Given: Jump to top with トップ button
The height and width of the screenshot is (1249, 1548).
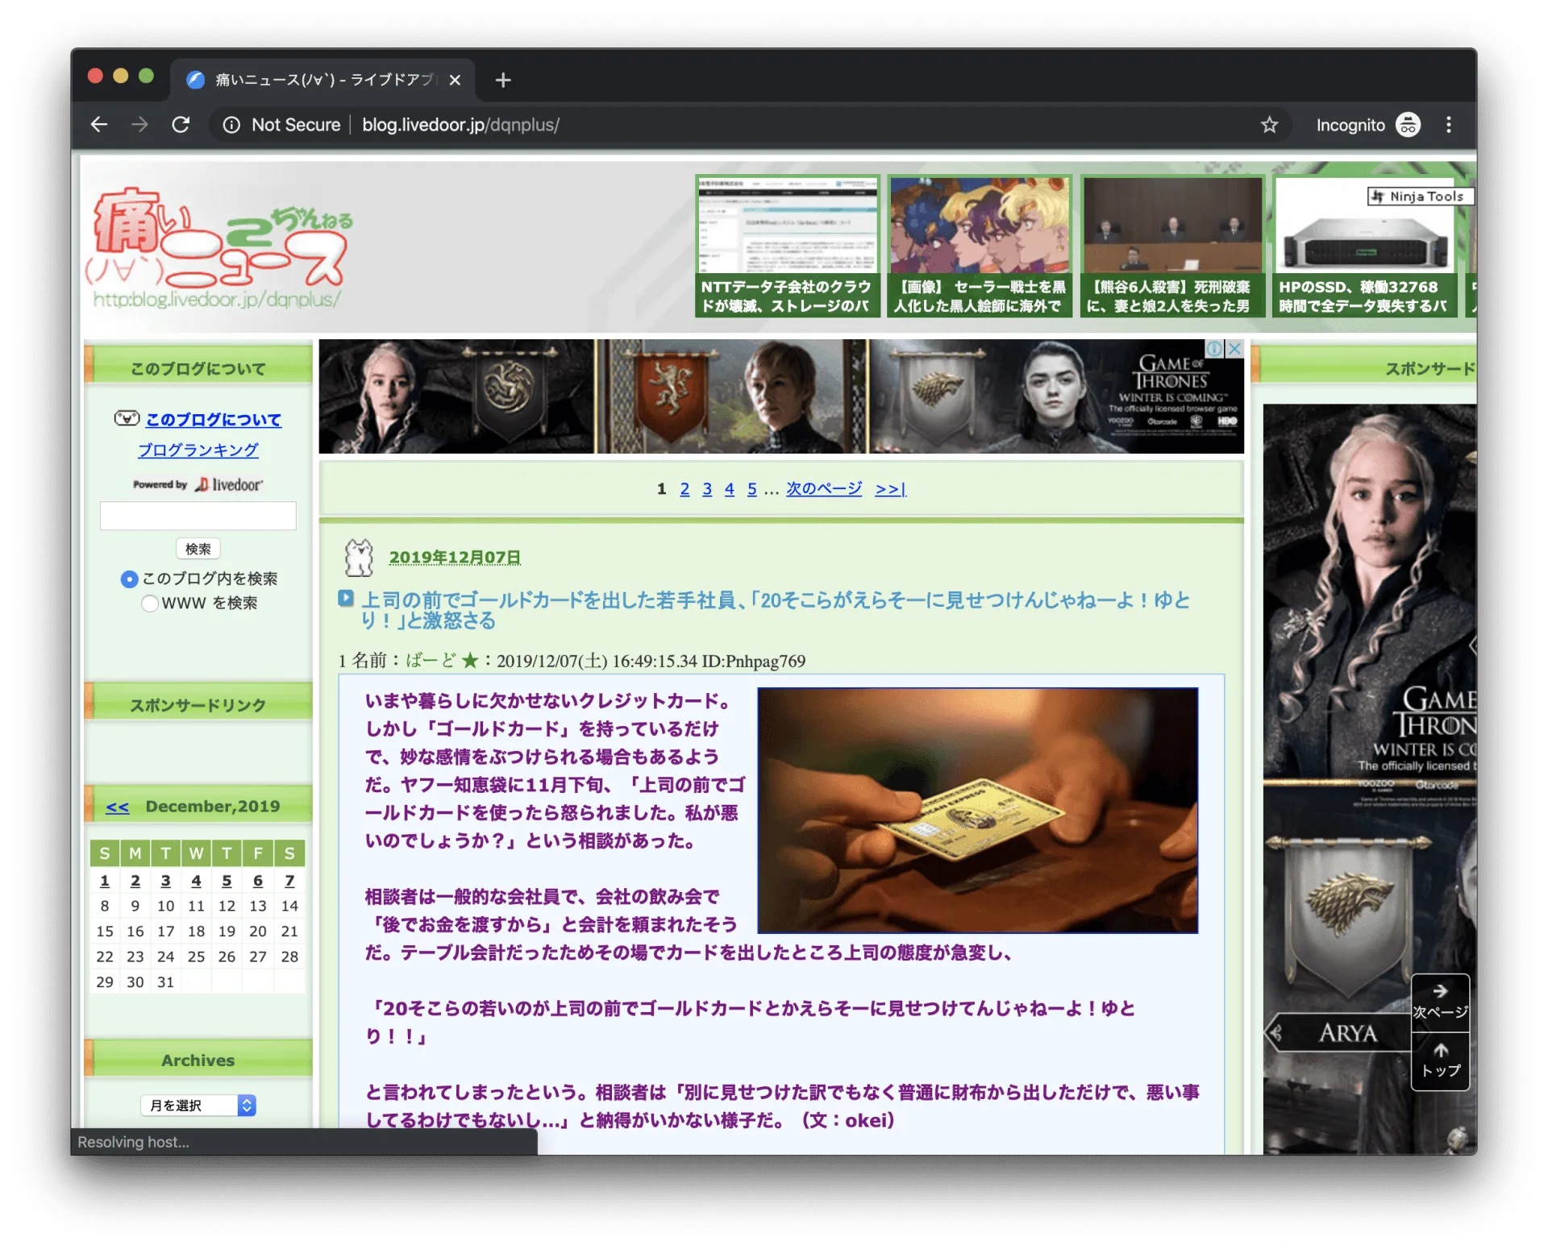Looking at the screenshot, I should pos(1440,1060).
